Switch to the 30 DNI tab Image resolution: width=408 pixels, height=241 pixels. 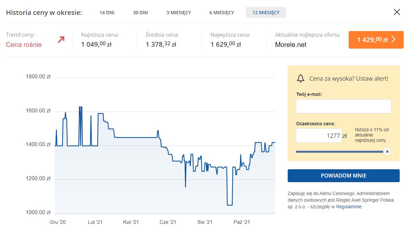[140, 13]
